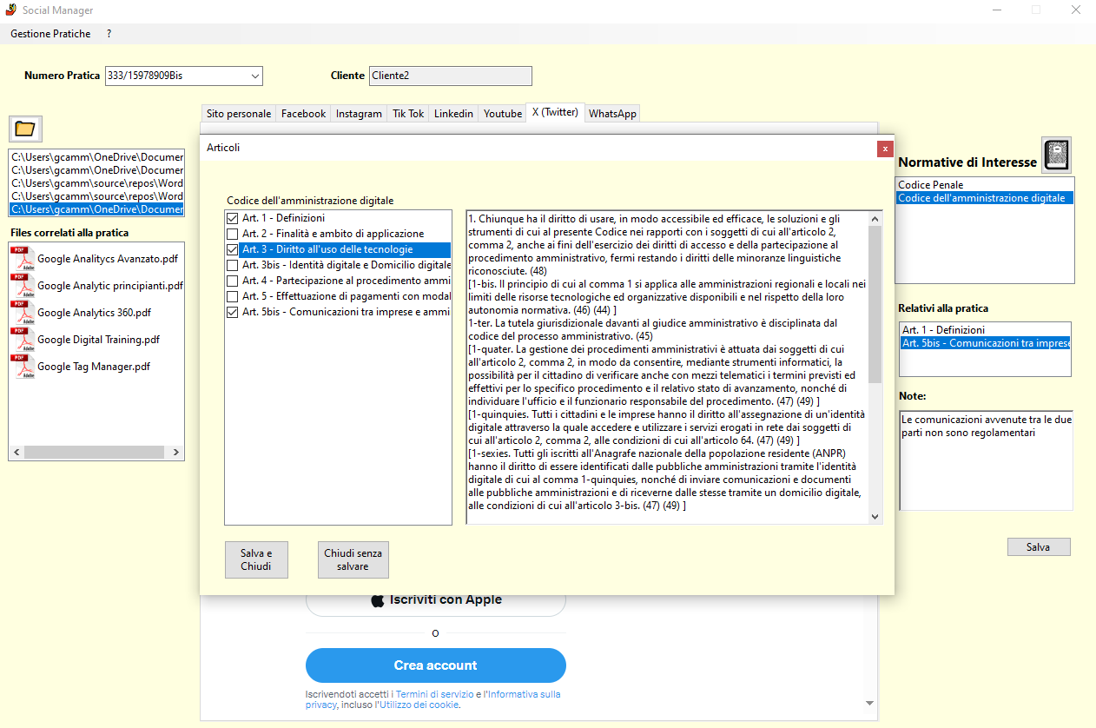The image size is (1096, 728).
Task: Toggle Art. 1 - Definizioni checkbox
Action: [232, 218]
